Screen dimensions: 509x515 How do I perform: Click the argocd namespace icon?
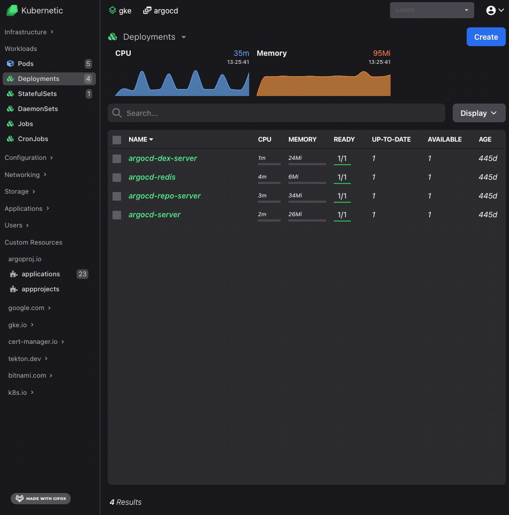[x=147, y=11]
